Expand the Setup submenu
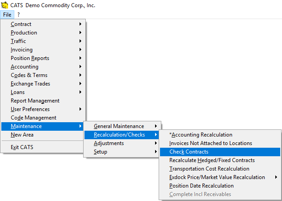282x201 pixels. 122,152
